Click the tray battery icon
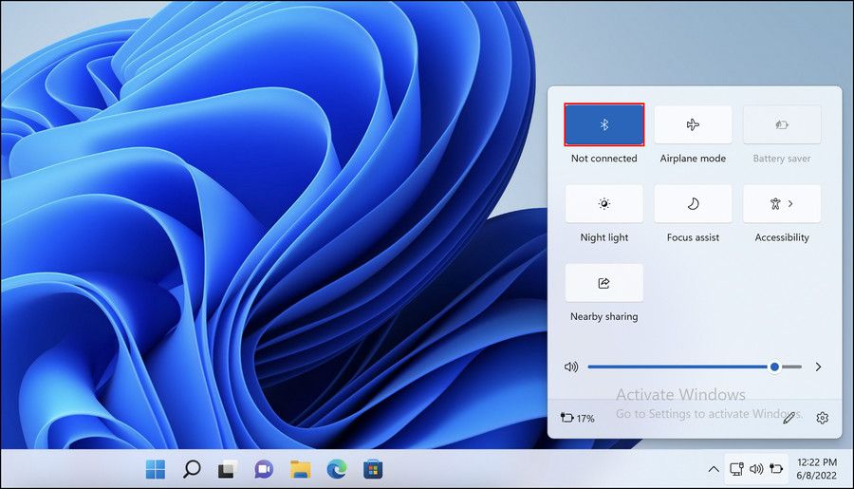The image size is (854, 489). click(x=776, y=468)
